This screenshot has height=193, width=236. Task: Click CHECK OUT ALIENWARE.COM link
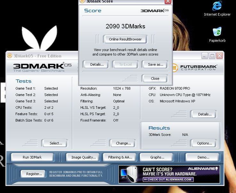168,180
